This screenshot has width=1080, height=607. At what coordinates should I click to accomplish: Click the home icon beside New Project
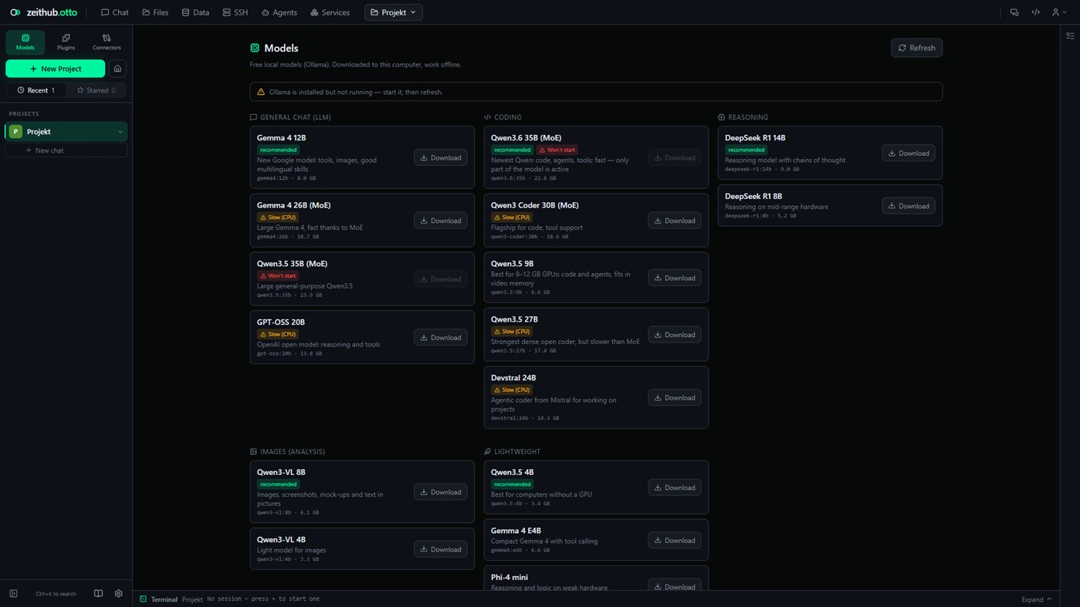coord(117,69)
